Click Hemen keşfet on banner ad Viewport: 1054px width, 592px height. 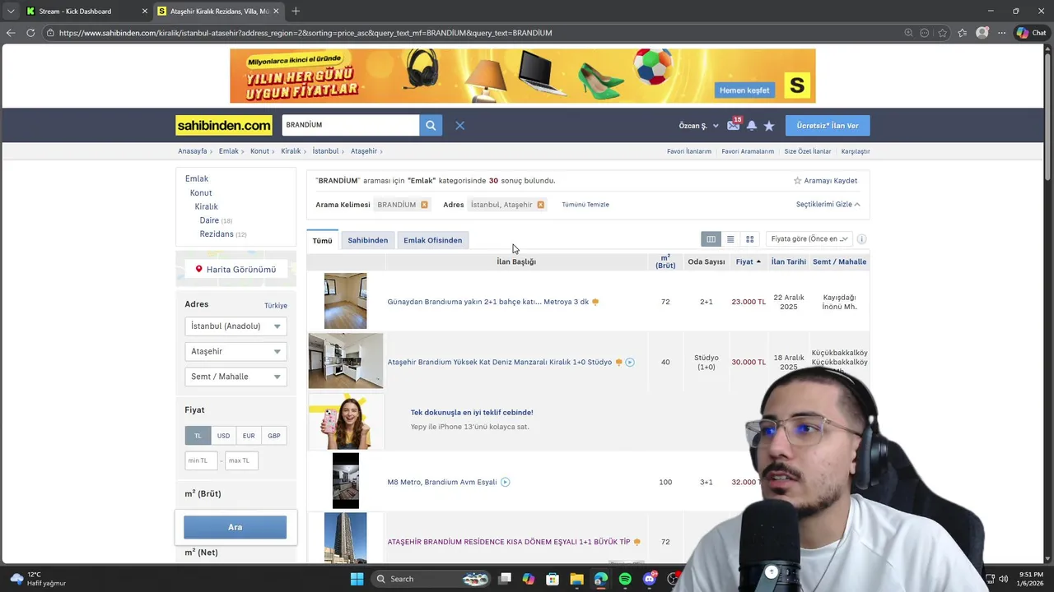point(744,90)
